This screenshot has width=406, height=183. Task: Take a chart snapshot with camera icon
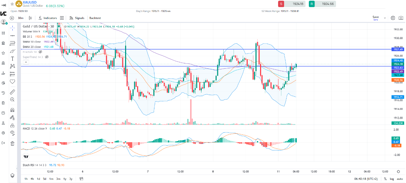[401, 18]
